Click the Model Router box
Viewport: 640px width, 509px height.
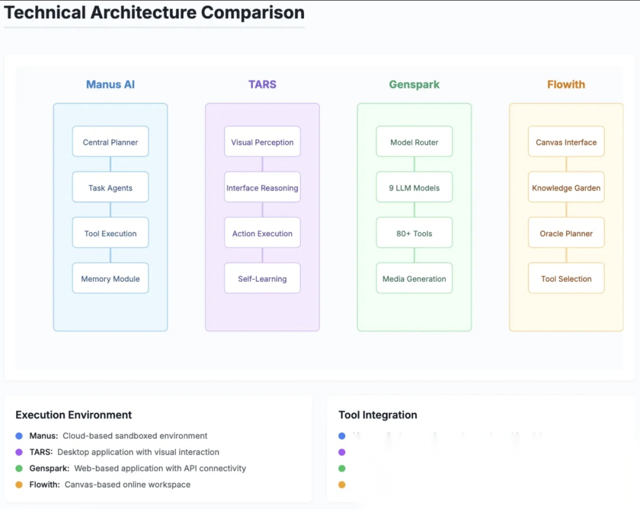coord(414,142)
